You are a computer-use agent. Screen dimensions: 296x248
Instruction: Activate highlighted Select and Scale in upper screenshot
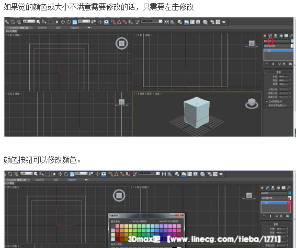75,22
